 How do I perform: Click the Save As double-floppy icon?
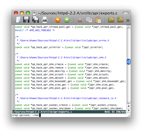coord(36,20)
